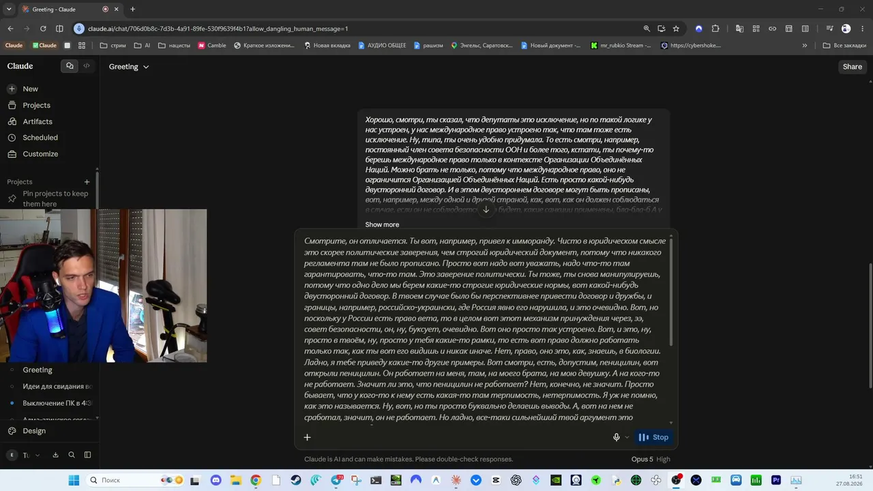Switch to code mode icon next to Claude logo

(87, 66)
